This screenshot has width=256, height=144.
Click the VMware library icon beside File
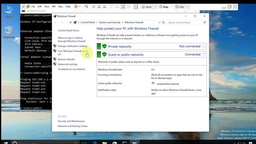point(28,6)
